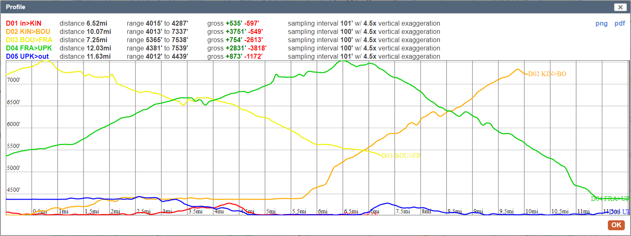Click the 5500' elevation axis label
The width and height of the screenshot is (631, 236).
[13, 146]
